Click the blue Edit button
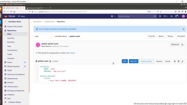The width and height of the screenshot is (187, 105). point(125,61)
